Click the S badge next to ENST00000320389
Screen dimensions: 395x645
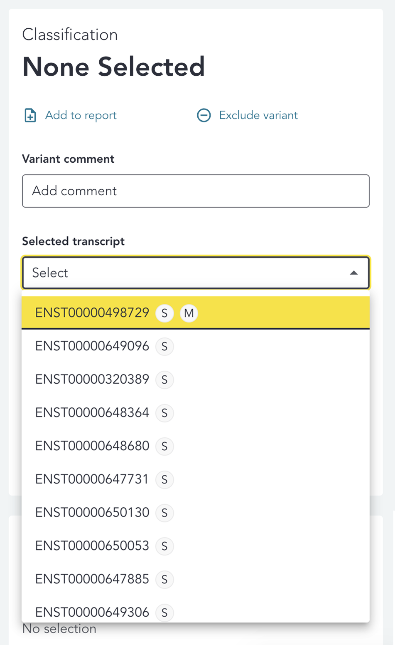point(164,380)
